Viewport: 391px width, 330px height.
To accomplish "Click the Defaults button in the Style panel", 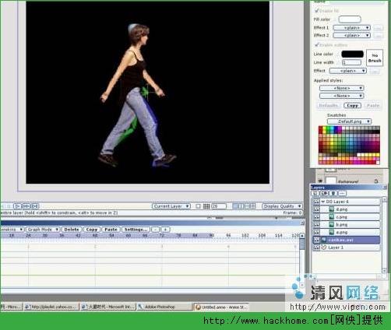I will point(329,106).
